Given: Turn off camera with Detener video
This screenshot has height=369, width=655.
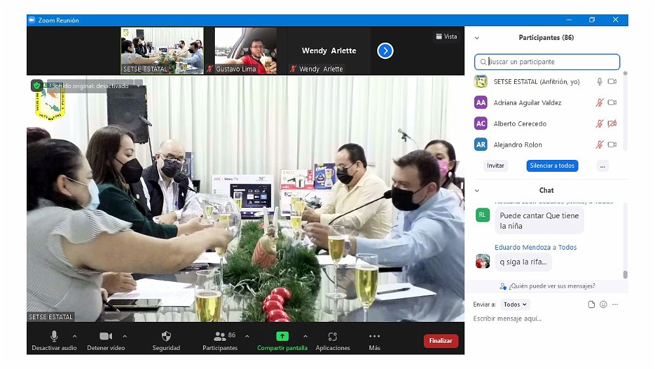Looking at the screenshot, I should coord(105,336).
